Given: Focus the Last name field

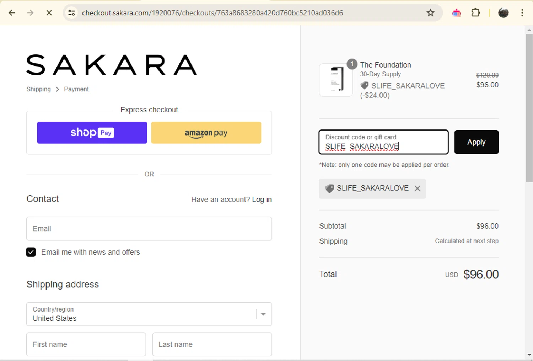Looking at the screenshot, I should [x=212, y=344].
